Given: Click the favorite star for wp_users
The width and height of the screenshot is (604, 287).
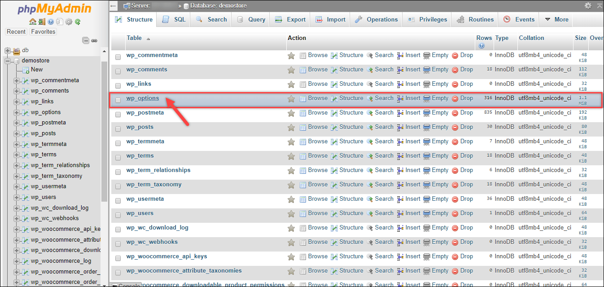Looking at the screenshot, I should [x=291, y=214].
